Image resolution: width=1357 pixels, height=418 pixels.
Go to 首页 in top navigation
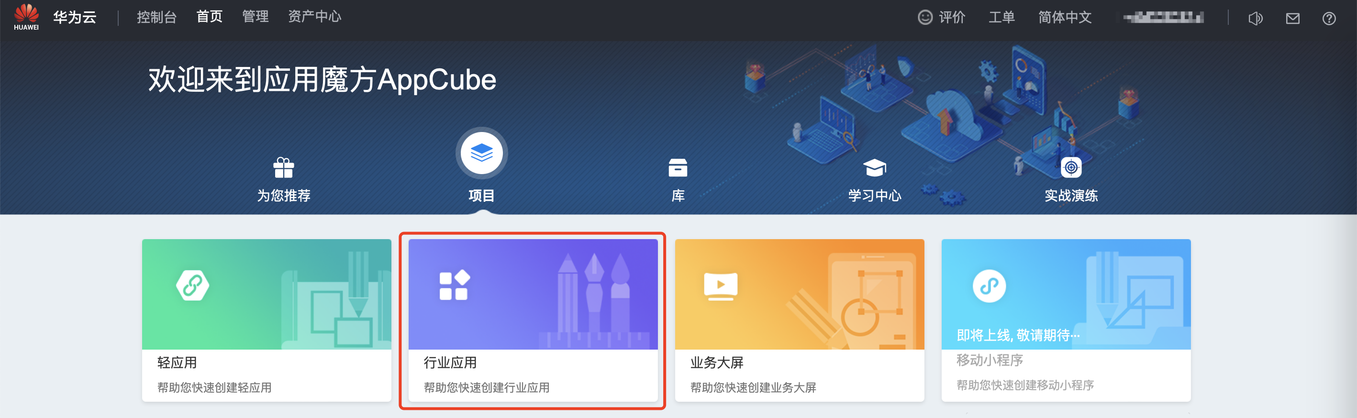click(209, 17)
